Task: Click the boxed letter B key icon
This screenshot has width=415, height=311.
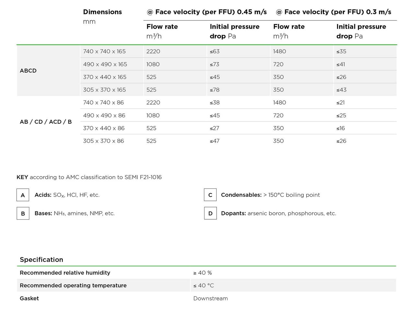Action: point(23,213)
